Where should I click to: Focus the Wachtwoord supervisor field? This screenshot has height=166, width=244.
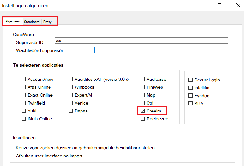pos(80,50)
